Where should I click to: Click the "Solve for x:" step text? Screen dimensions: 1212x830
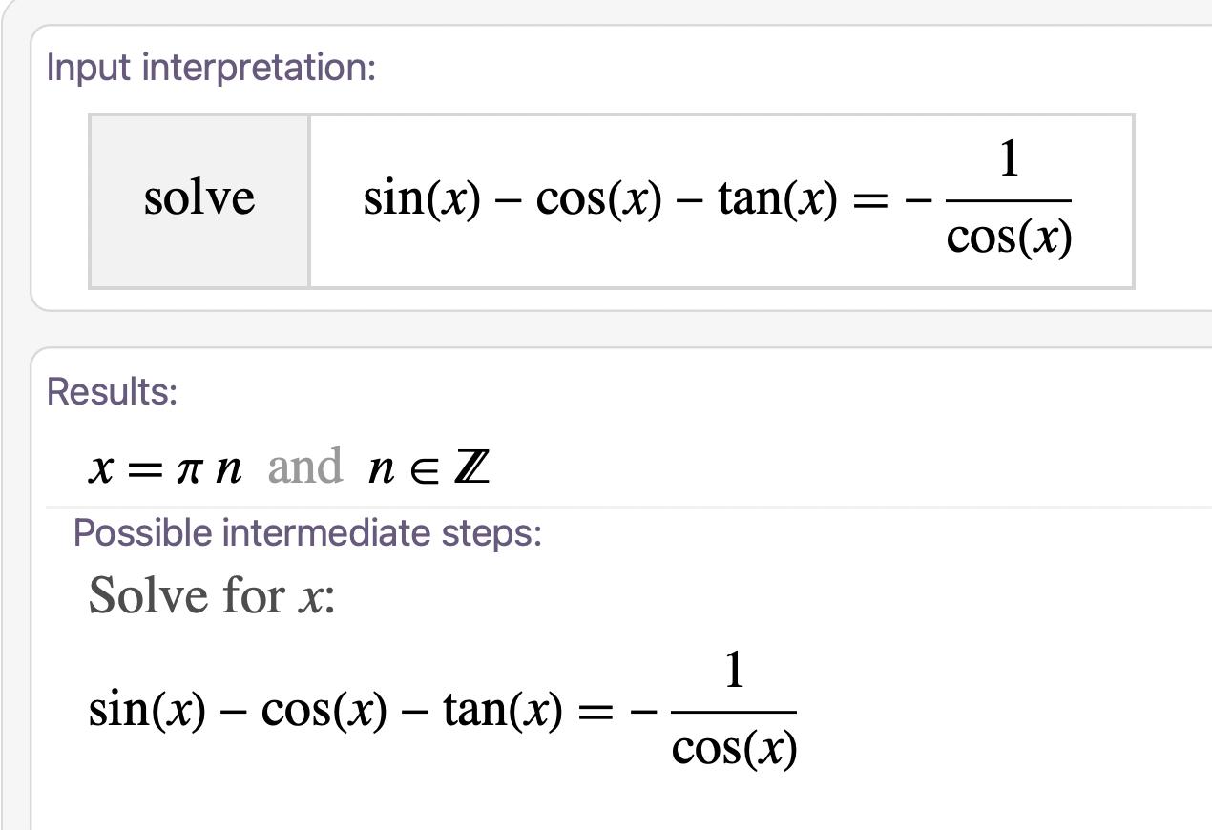coord(212,596)
